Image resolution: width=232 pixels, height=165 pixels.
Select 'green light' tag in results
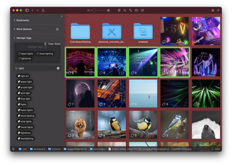click(25, 82)
